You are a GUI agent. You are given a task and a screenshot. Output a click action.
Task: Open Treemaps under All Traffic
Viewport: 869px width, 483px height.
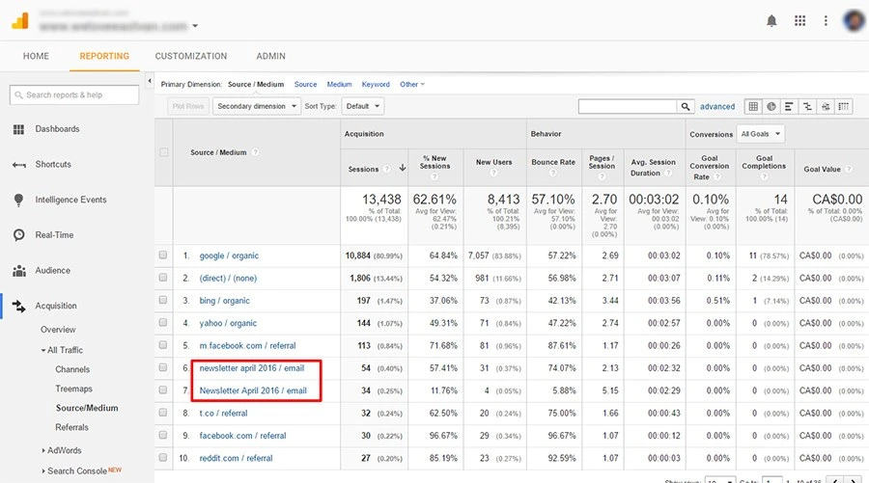coord(73,389)
